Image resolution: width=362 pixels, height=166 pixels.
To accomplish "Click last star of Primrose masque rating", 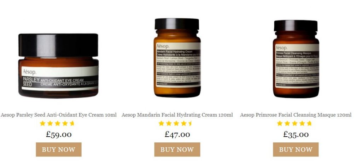I will [309, 123].
